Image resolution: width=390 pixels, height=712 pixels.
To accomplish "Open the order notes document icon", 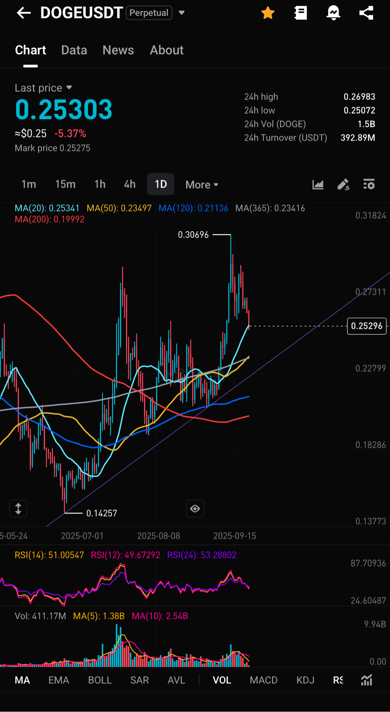I will coord(301,13).
